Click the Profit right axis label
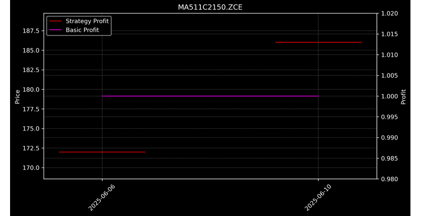 [x=403, y=96]
